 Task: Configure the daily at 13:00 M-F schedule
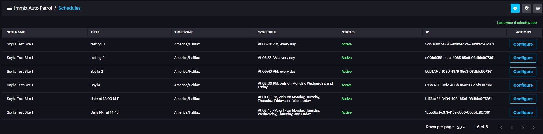click(523, 99)
